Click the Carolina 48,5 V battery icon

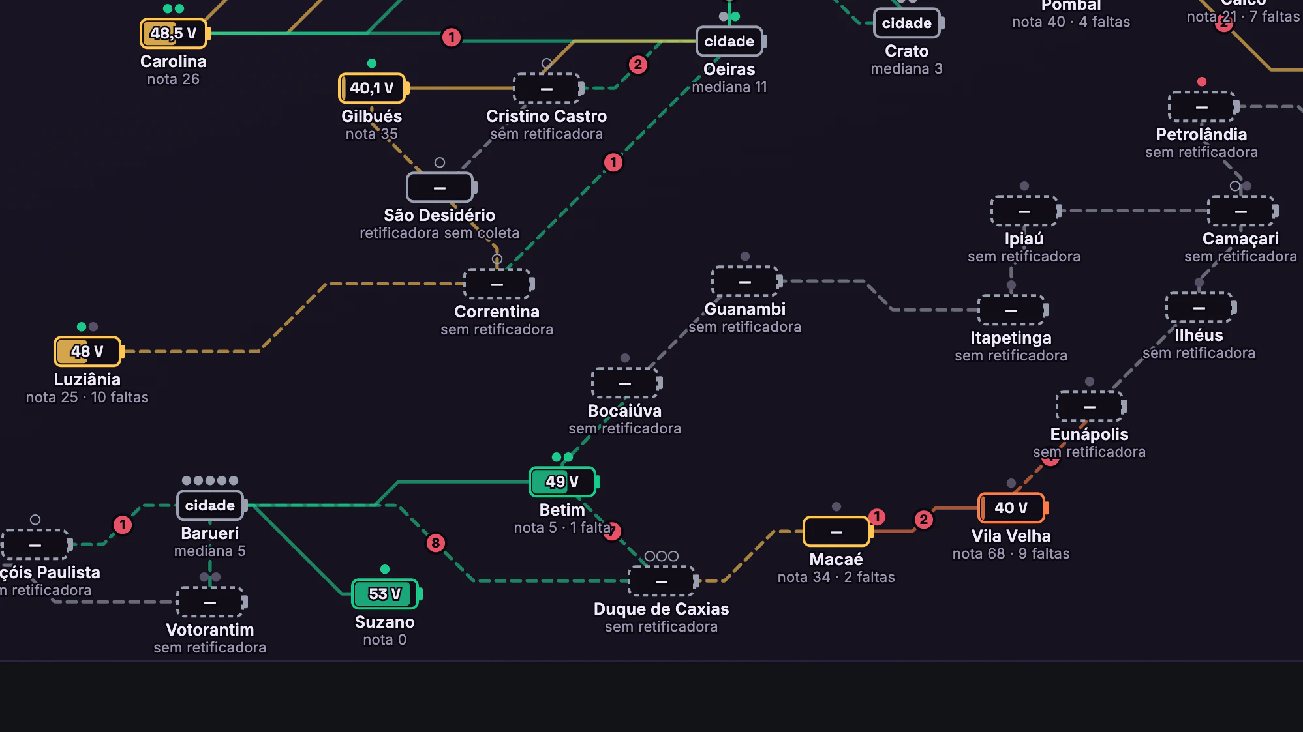(174, 33)
